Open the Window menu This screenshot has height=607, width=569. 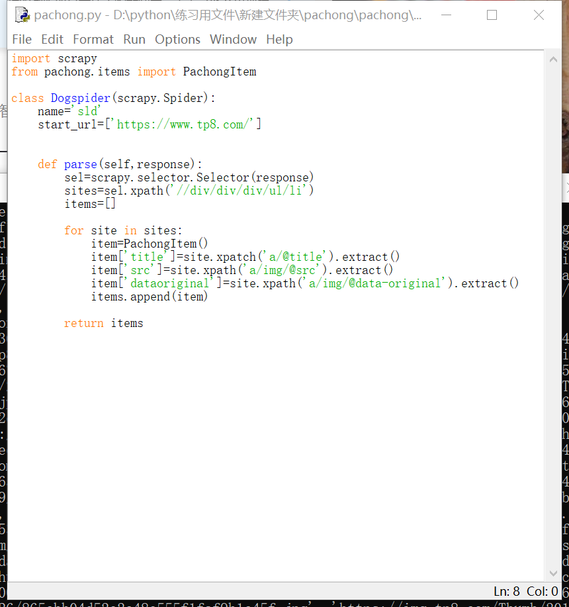click(x=233, y=40)
